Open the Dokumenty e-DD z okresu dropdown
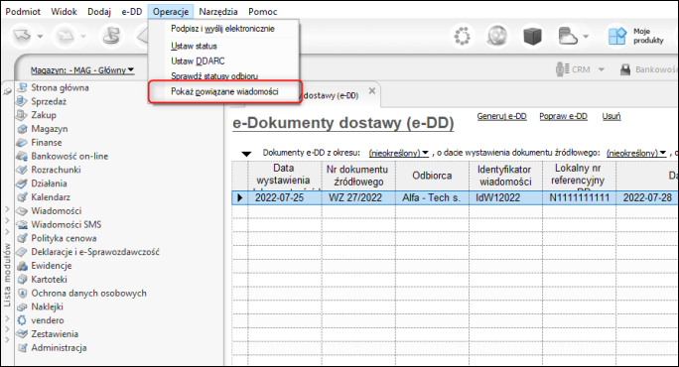The width and height of the screenshot is (679, 367). pyautogui.click(x=399, y=153)
